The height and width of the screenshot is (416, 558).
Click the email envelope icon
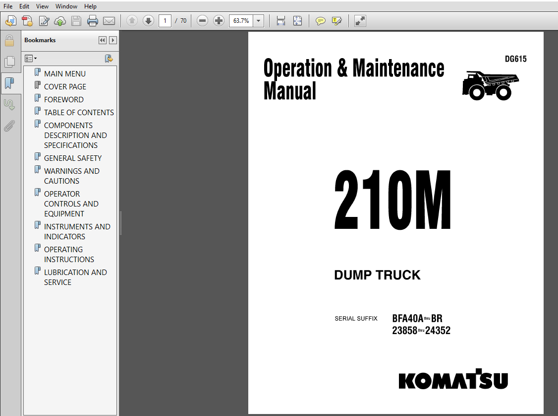coord(109,21)
